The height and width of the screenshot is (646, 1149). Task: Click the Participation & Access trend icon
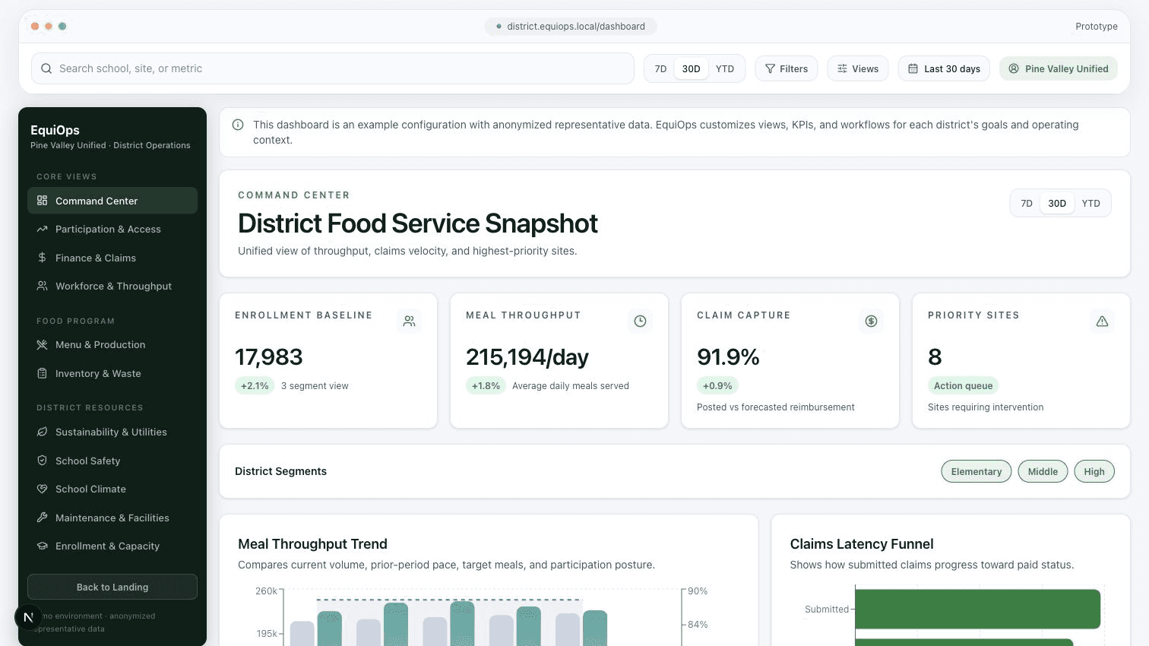point(42,229)
